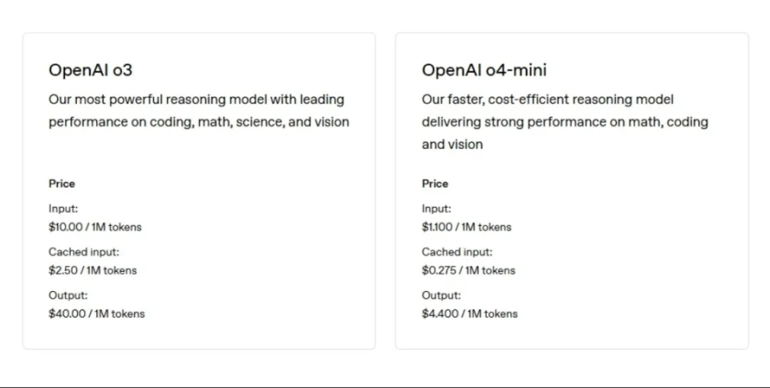Click the 'and vision' line in o4-mini description
Image resolution: width=770 pixels, height=388 pixels.
452,144
